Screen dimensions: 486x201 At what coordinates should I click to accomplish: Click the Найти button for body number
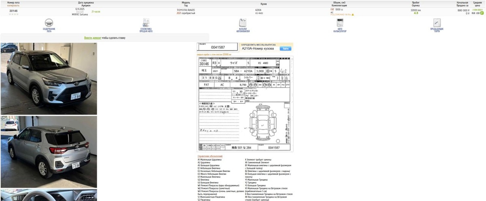coord(286,48)
